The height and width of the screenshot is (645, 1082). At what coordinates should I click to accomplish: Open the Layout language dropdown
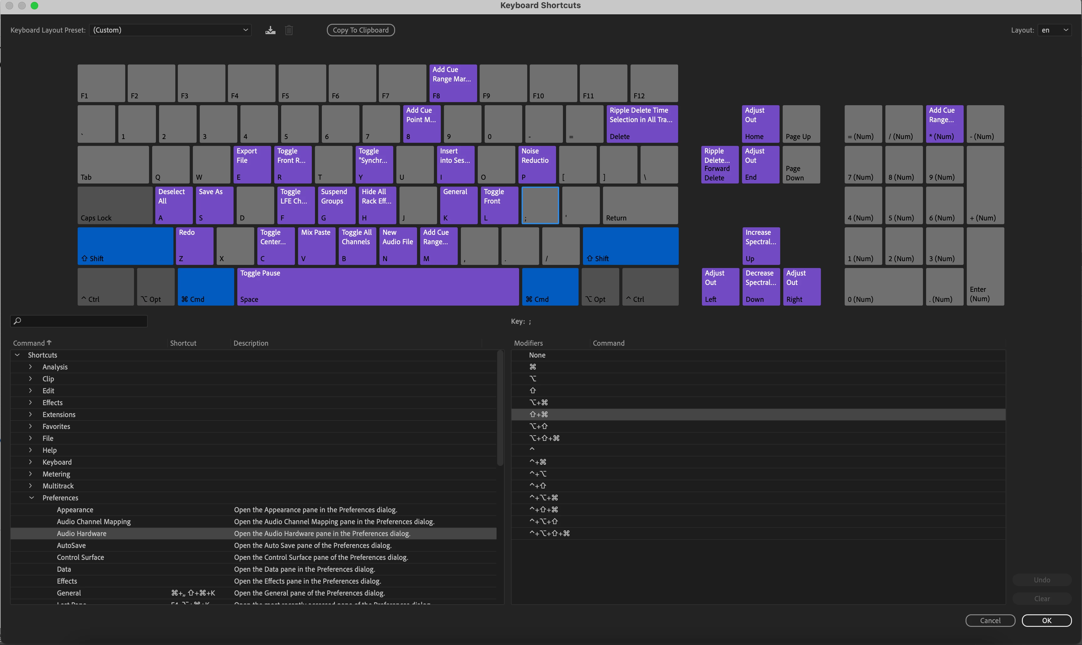pyautogui.click(x=1054, y=30)
